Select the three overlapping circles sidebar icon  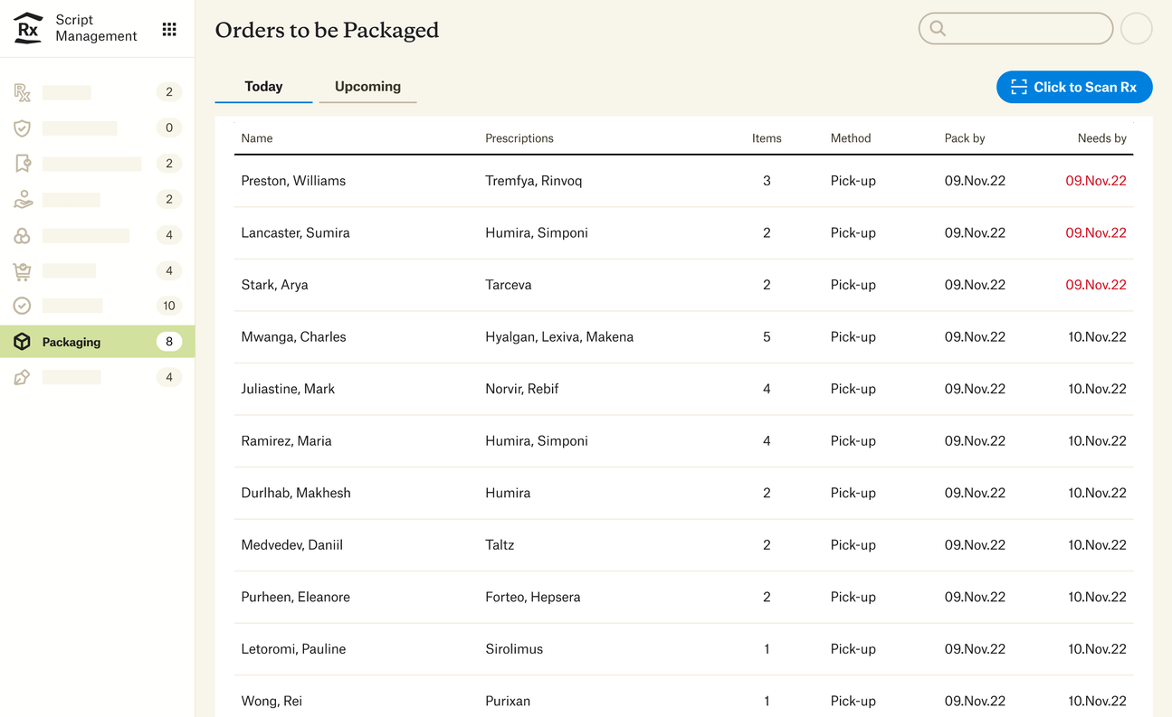tap(23, 235)
